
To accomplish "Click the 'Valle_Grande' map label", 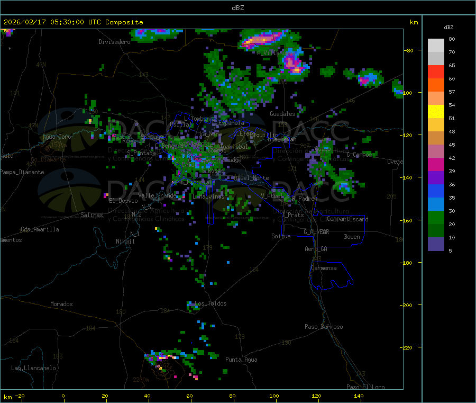I will tap(157, 195).
